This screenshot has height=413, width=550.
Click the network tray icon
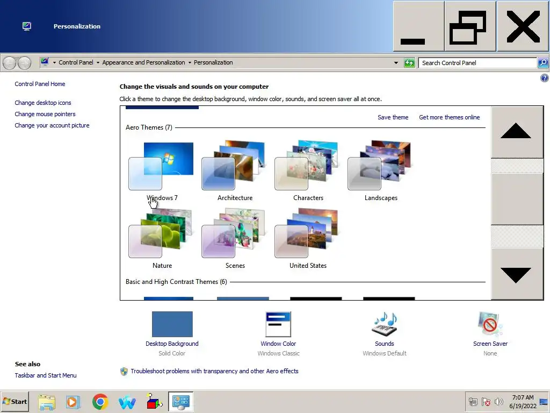[x=473, y=402]
